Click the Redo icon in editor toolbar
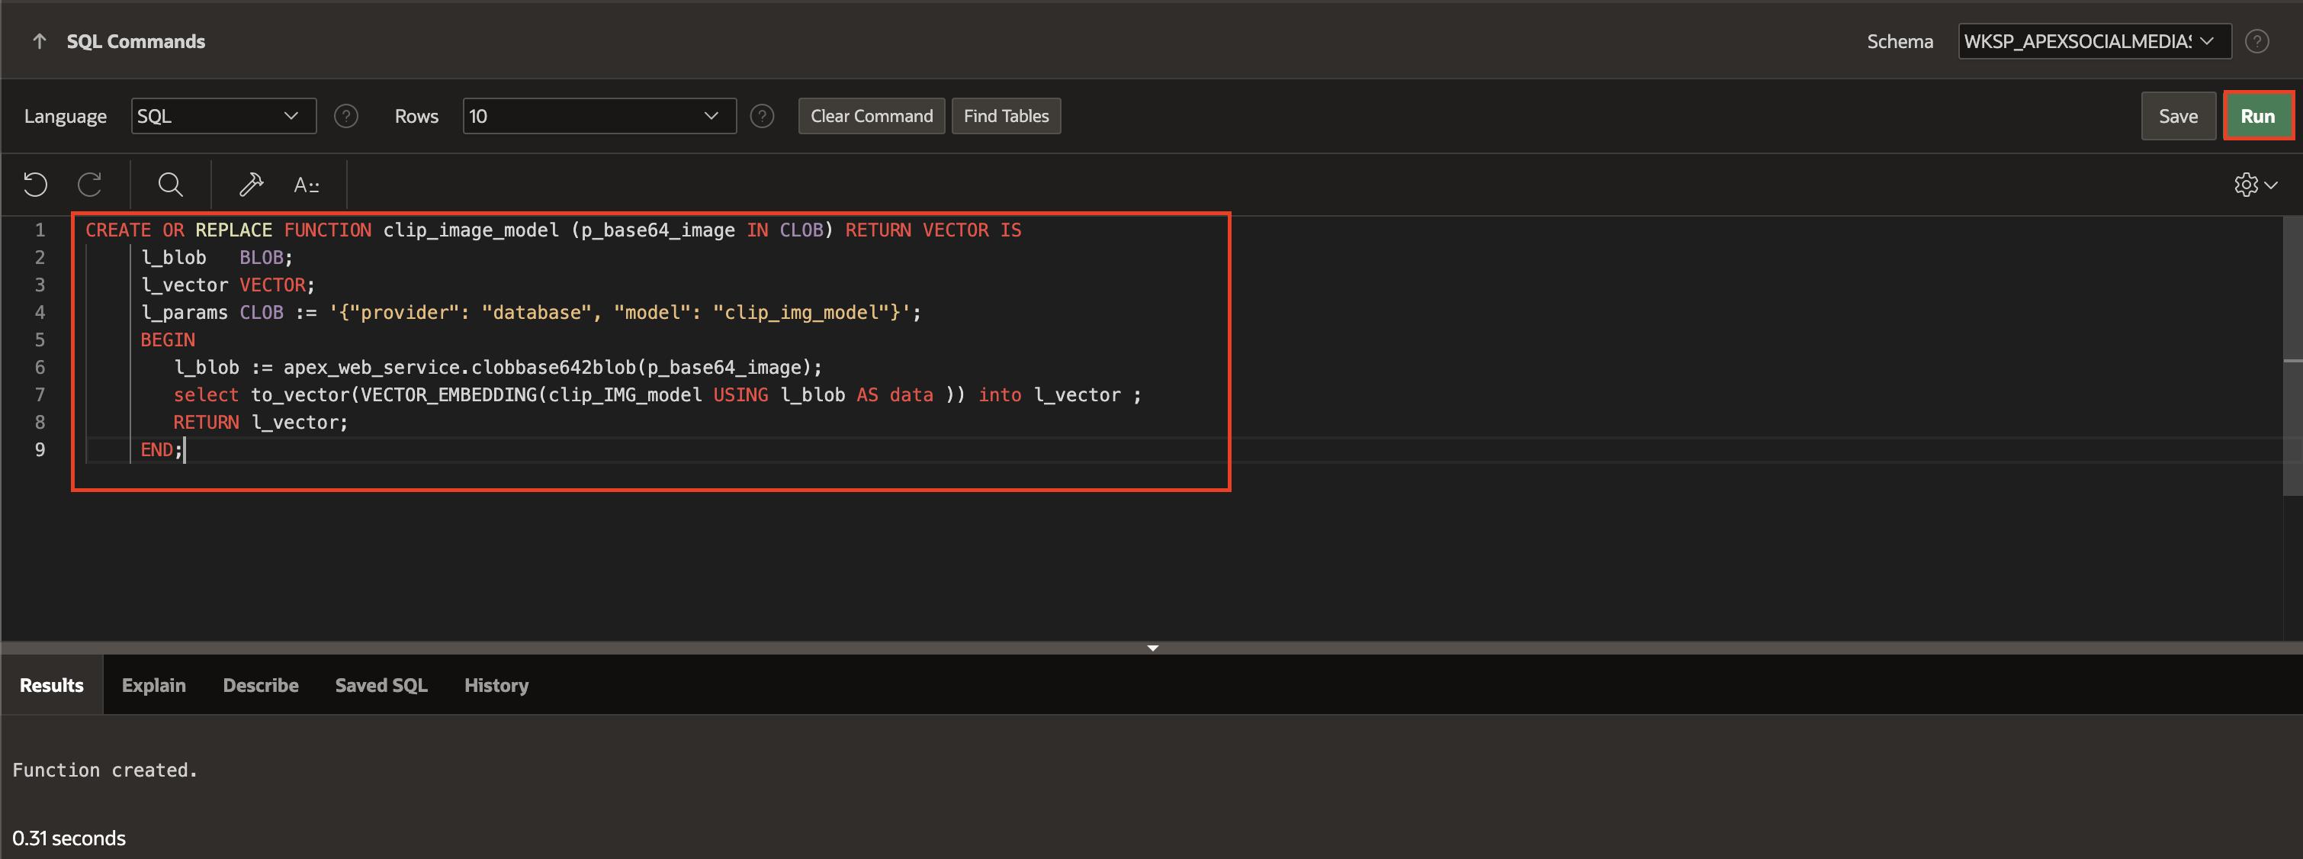Screen dimensions: 2303x859 89,185
